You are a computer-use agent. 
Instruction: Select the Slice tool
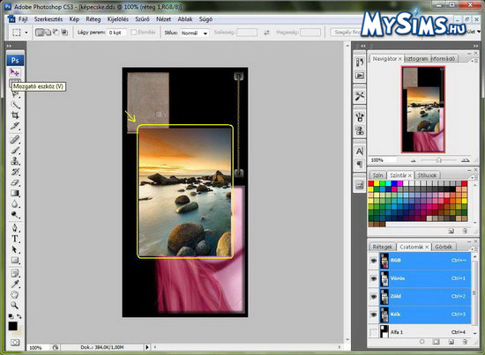pos(15,126)
